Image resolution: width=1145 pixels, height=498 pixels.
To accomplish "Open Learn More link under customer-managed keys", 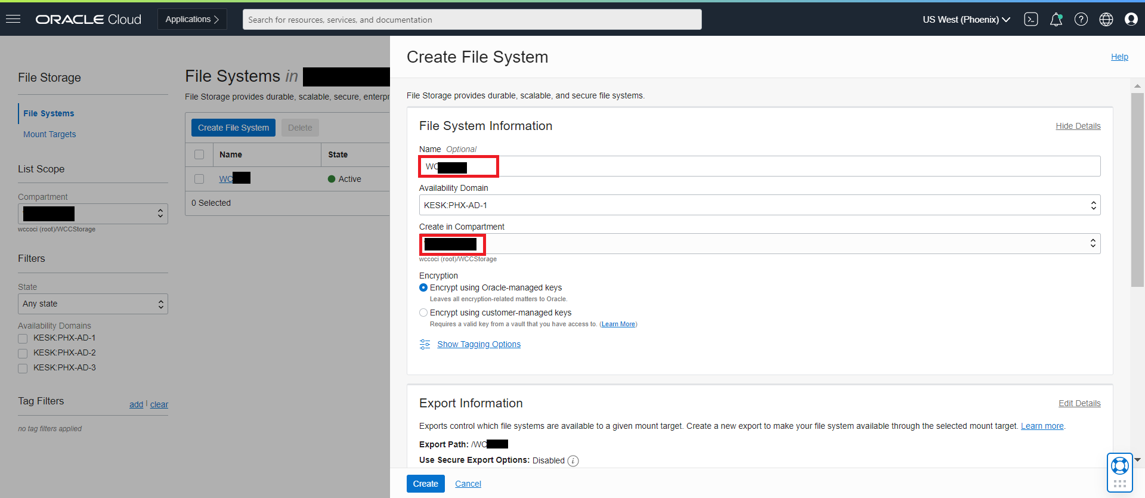I will (x=618, y=324).
